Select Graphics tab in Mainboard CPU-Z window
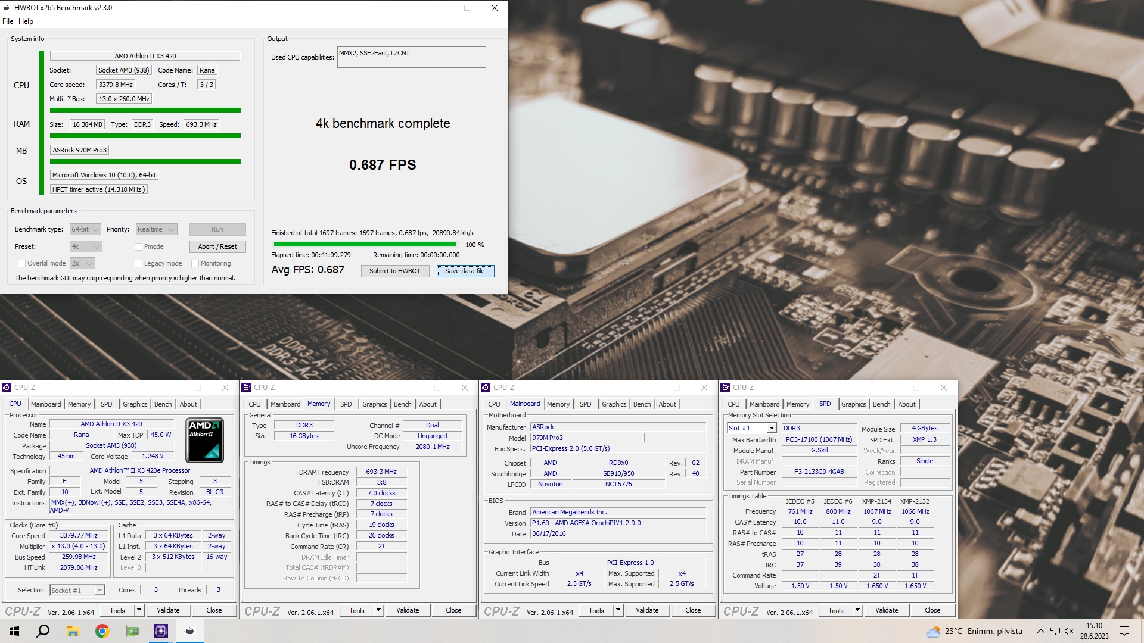 click(614, 404)
